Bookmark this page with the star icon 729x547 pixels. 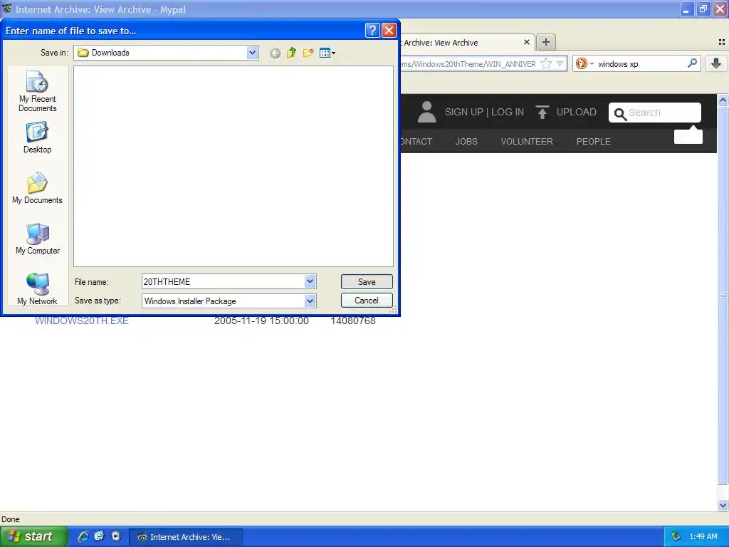[546, 63]
